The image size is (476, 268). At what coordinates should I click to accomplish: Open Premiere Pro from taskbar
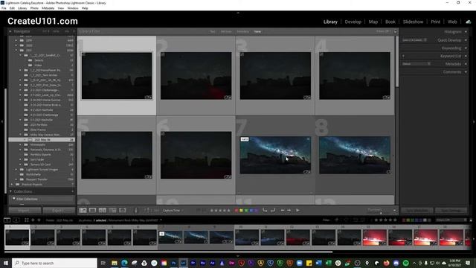click(193, 263)
